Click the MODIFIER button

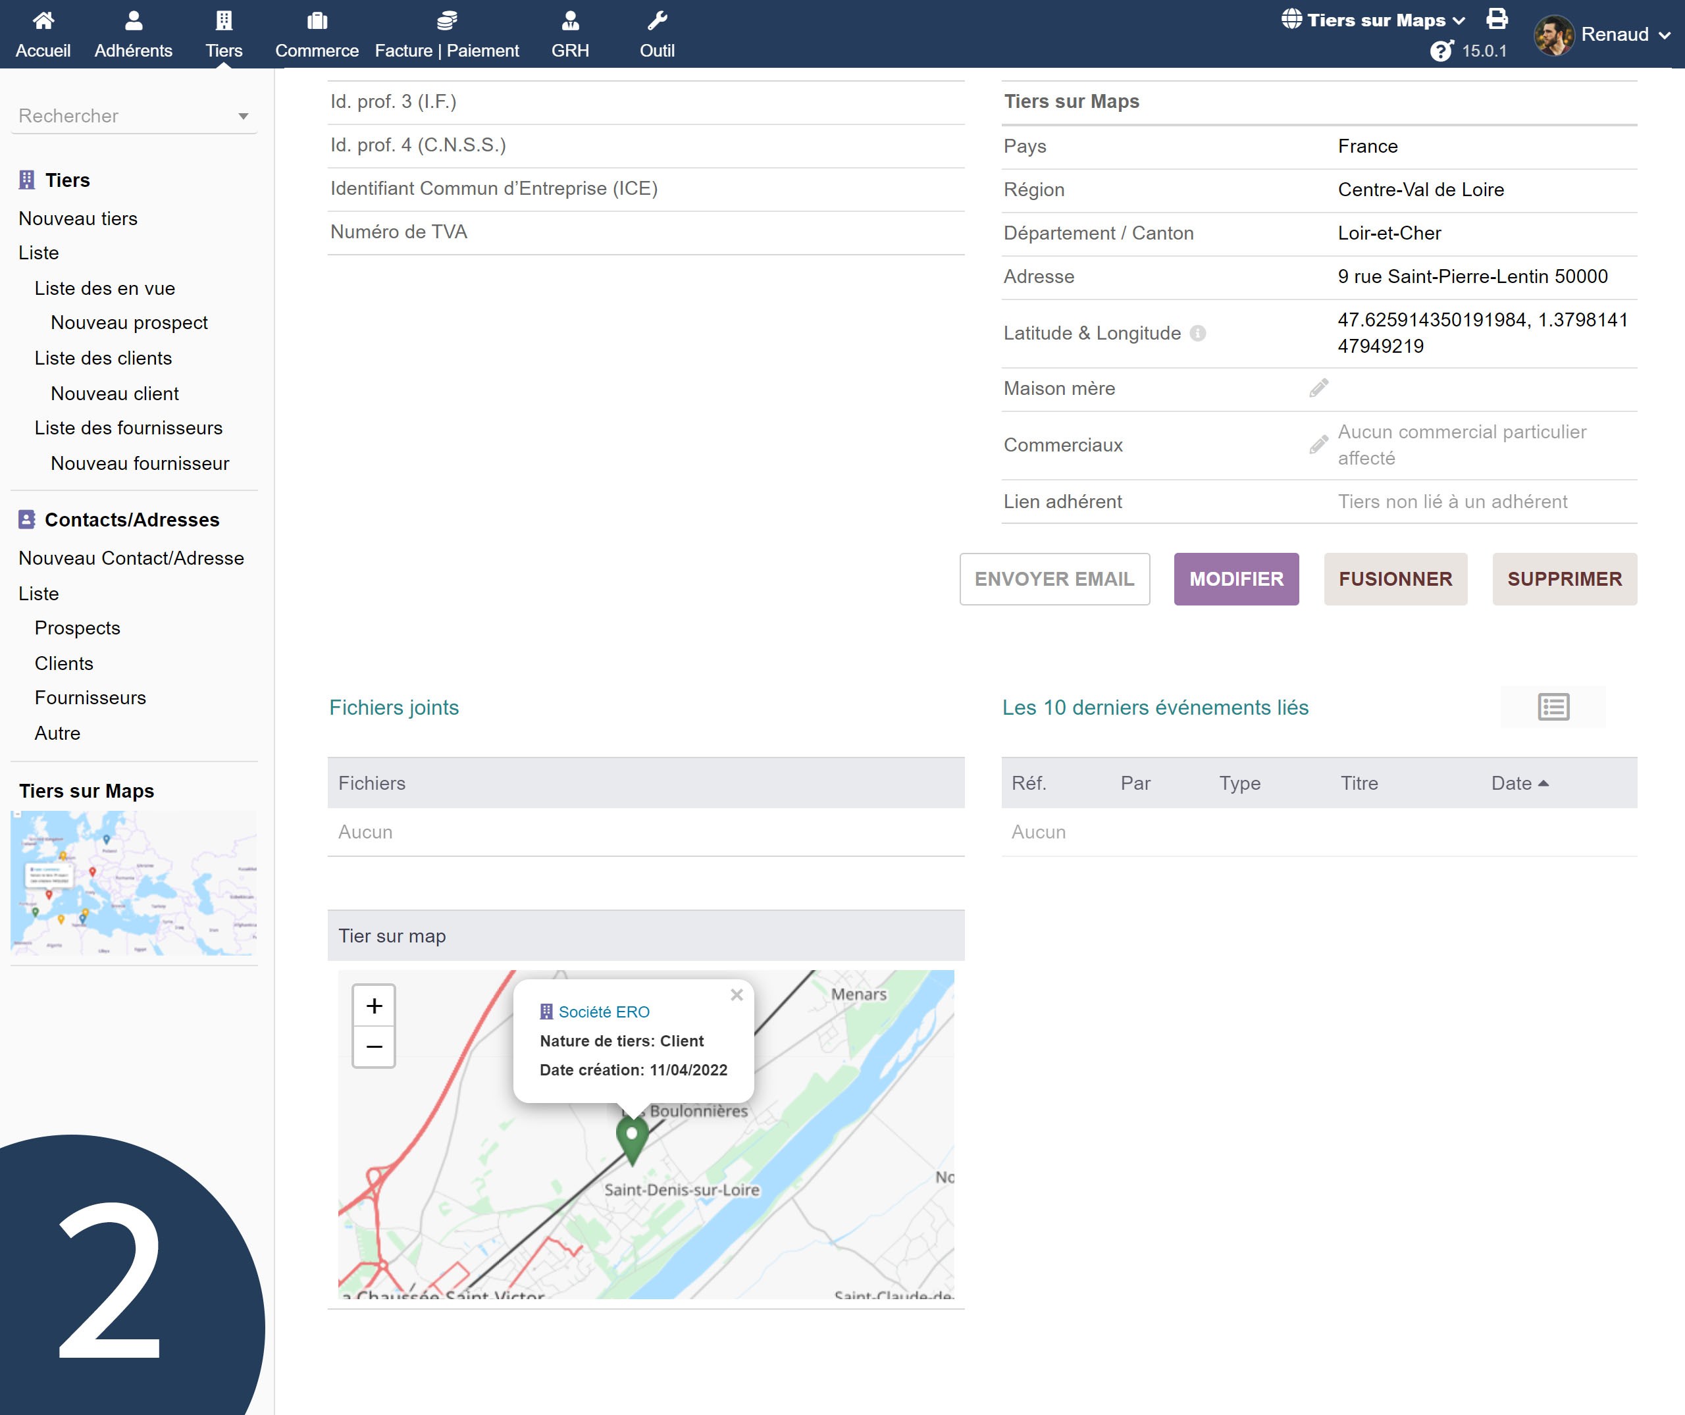click(1235, 579)
